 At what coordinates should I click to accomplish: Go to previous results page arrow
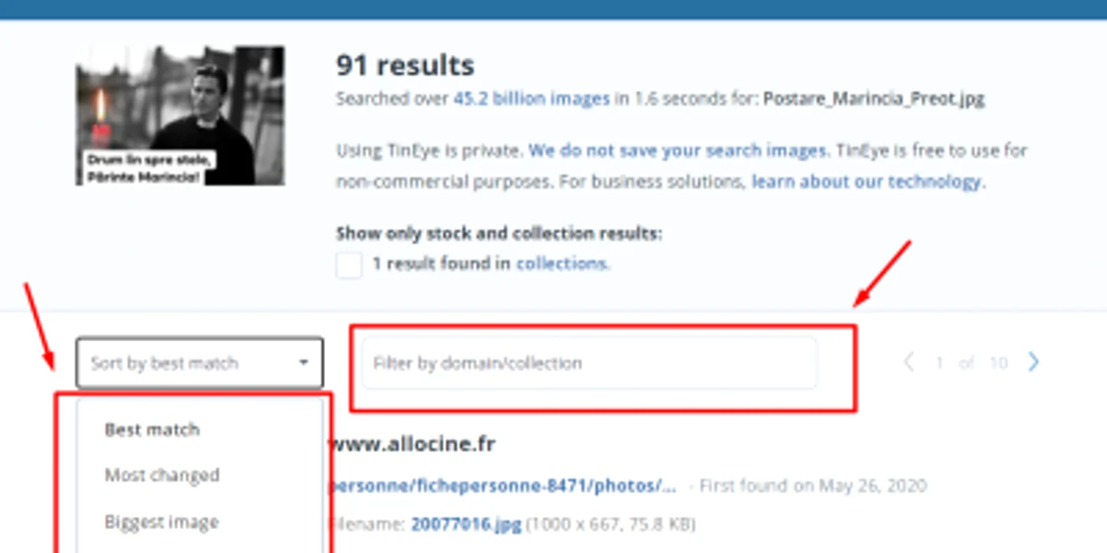tap(909, 363)
